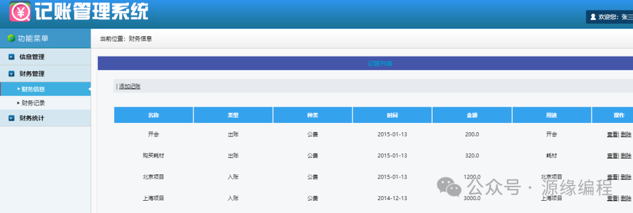
Task: Click the 名称 column header
Action: (x=154, y=115)
